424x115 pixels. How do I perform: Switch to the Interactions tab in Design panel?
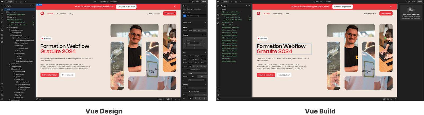197,9
